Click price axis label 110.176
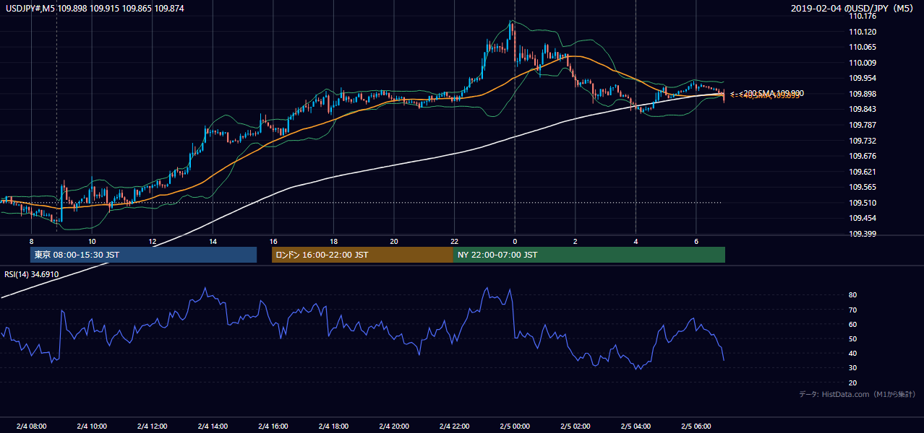This screenshot has width=924, height=433. (x=863, y=16)
